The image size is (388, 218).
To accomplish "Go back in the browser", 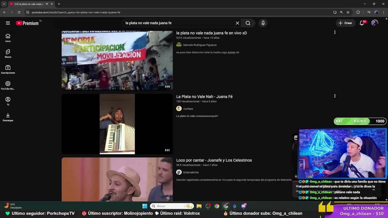I will tap(4, 12).
